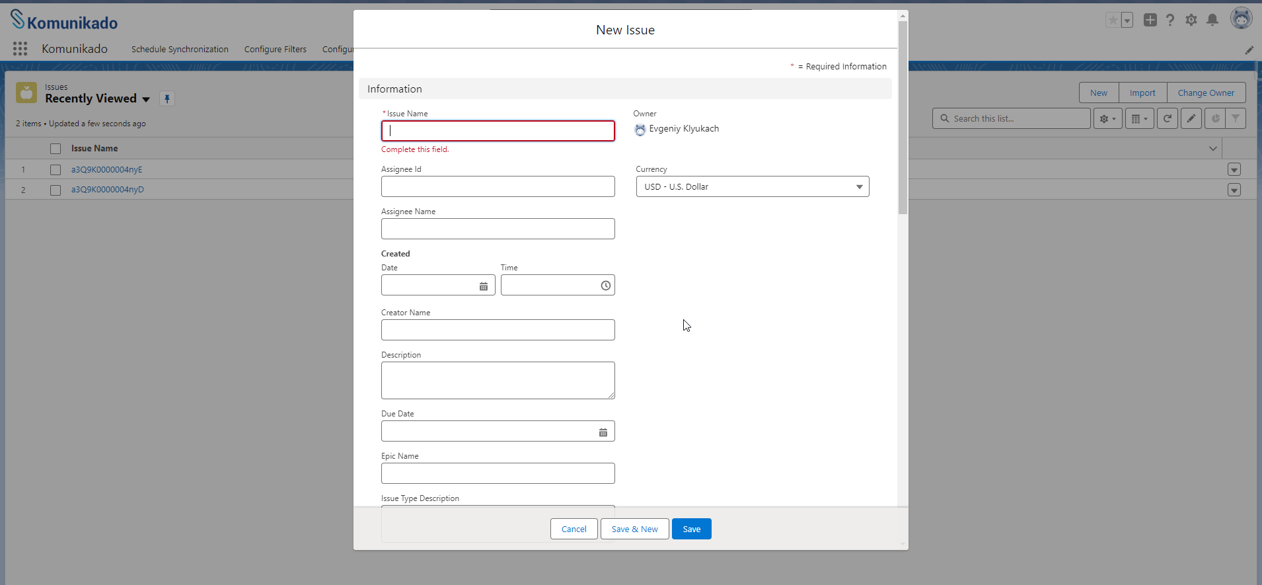The height and width of the screenshot is (585, 1262).
Task: Open the global actions plus icon
Action: pyautogui.click(x=1150, y=20)
